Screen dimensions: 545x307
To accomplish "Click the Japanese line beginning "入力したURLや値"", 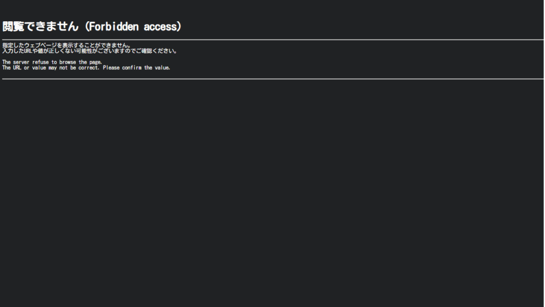I will tap(89, 51).
